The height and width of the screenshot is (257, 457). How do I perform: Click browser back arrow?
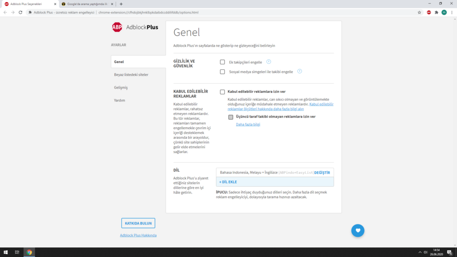tap(5, 13)
